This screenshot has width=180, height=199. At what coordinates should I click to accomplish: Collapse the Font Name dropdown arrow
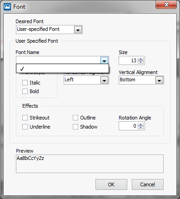104,60
